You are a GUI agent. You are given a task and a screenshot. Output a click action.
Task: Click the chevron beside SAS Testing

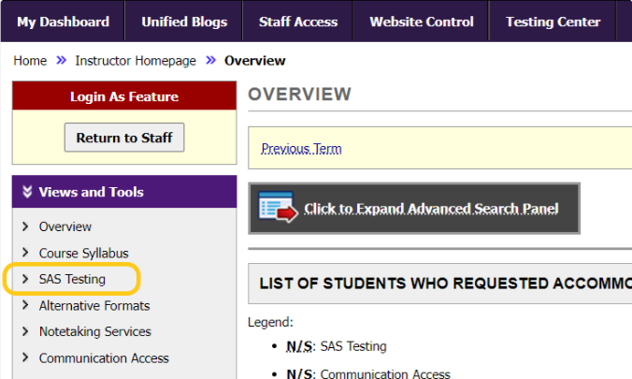point(25,279)
